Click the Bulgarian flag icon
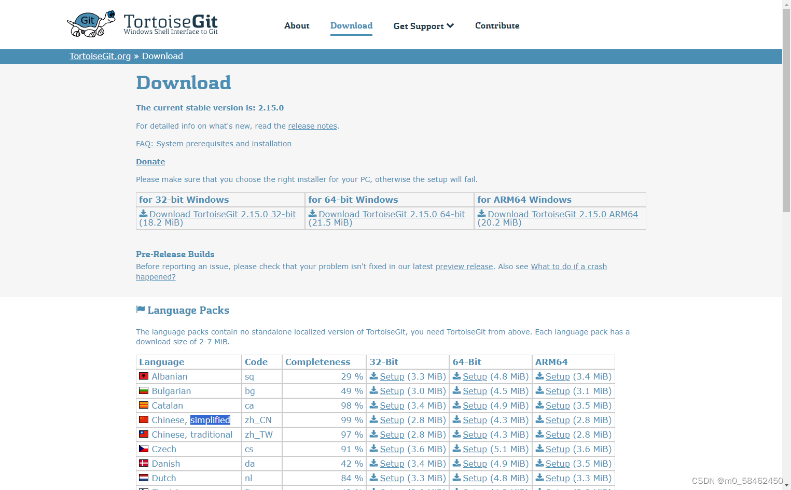 click(x=144, y=390)
